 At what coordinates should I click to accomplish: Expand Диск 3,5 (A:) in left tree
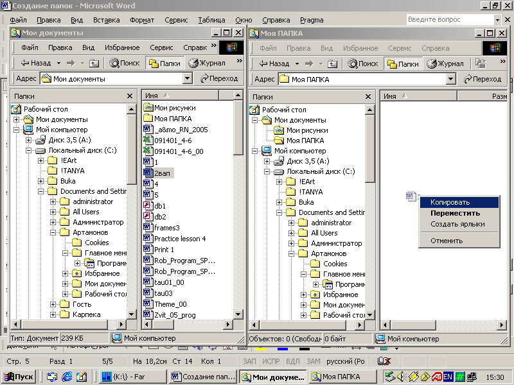click(28, 140)
